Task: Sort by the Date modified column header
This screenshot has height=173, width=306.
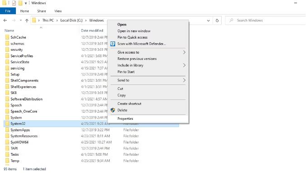Action: 92,30
